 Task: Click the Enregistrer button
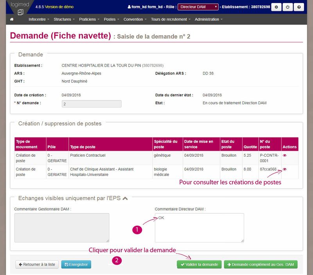coord(76,264)
